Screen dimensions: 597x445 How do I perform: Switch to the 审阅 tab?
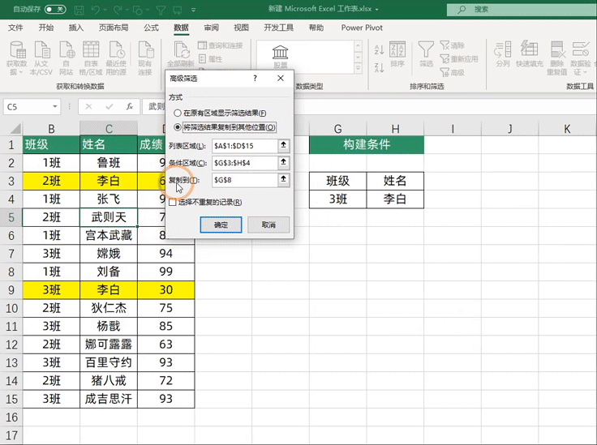212,28
